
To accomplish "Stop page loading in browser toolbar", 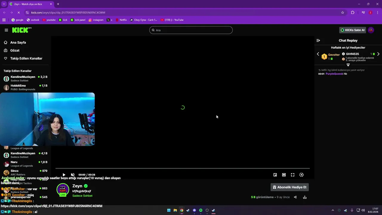I will click(19, 13).
